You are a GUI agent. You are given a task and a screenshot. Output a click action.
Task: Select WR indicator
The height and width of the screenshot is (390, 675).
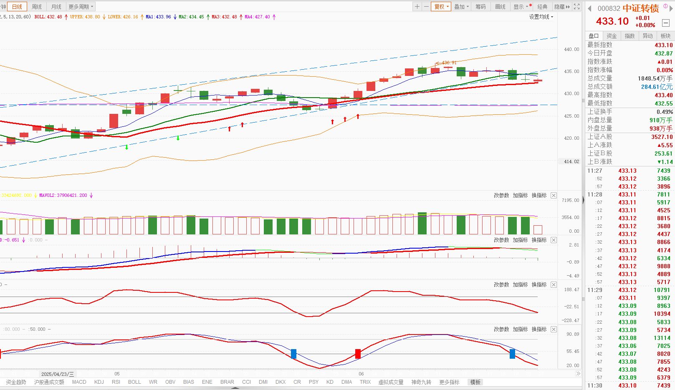tap(153, 382)
